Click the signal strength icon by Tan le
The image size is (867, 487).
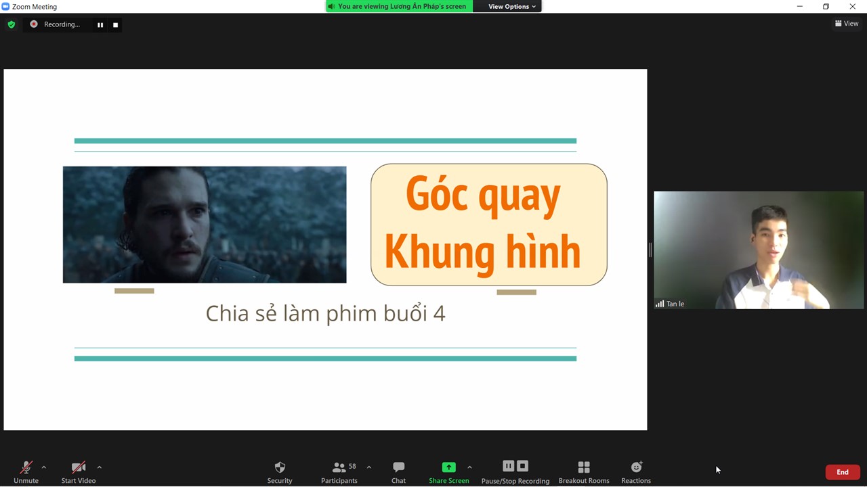[x=660, y=304]
